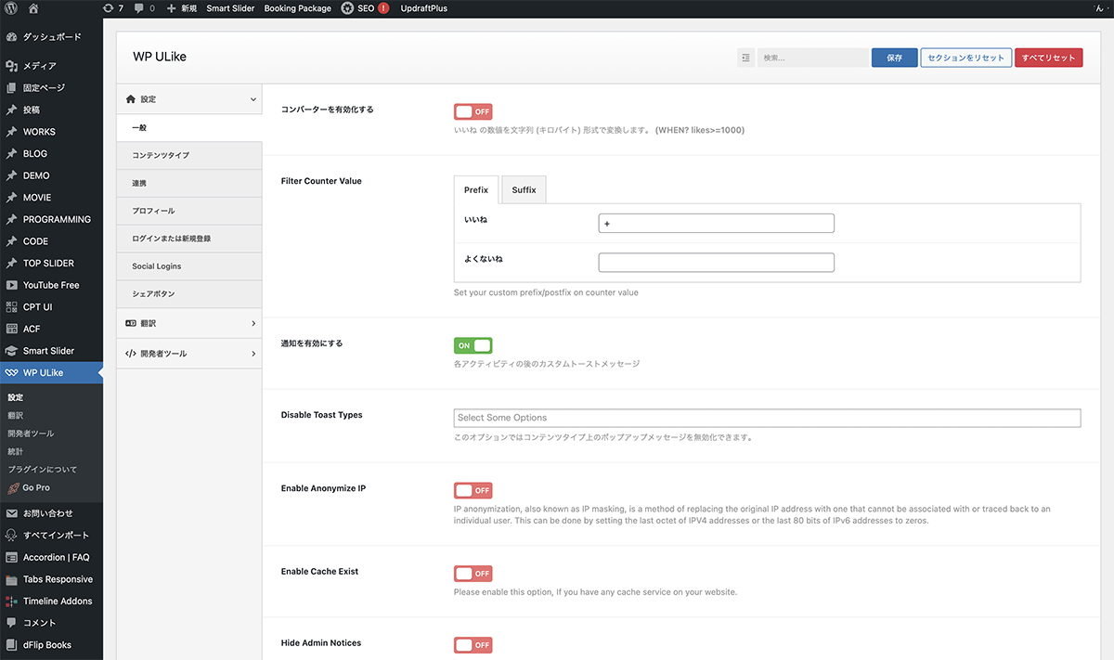Image resolution: width=1114 pixels, height=660 pixels.
Task: Toggle the Enable Cache Exist switch
Action: click(473, 574)
